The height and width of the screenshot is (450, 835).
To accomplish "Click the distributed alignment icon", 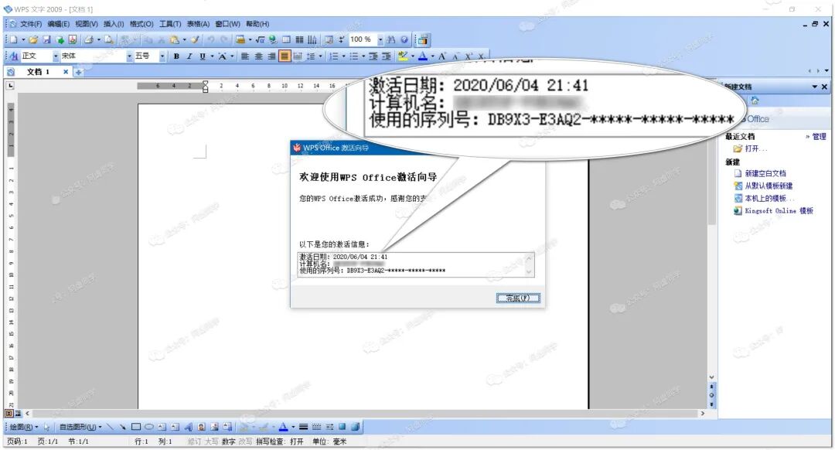I will click(x=298, y=56).
